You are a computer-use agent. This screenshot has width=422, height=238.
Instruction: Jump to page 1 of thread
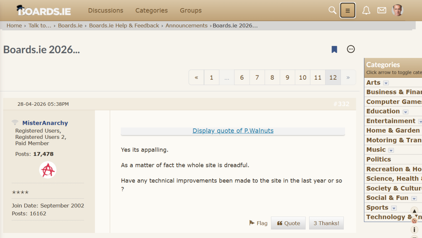pyautogui.click(x=211, y=77)
